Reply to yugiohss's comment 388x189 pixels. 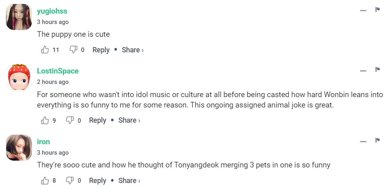[101, 50]
